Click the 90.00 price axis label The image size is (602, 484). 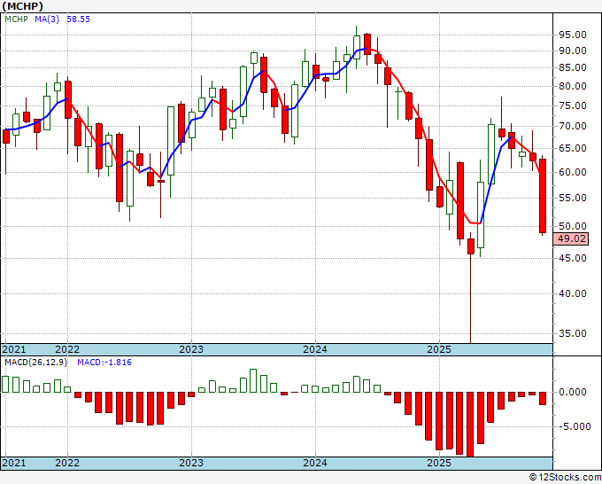point(572,51)
